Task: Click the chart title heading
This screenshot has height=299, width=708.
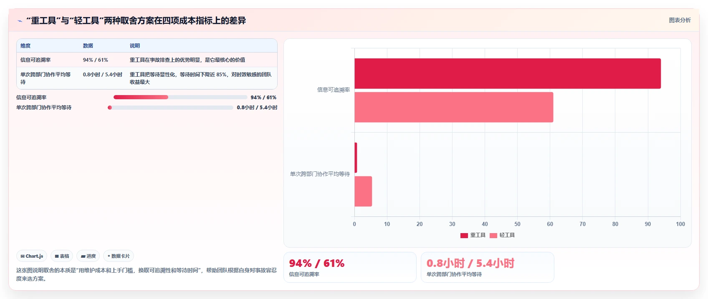Action: pos(136,20)
